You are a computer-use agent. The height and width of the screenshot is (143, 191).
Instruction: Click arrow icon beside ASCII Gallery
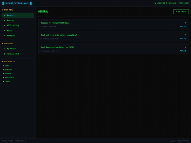pos(4,25)
